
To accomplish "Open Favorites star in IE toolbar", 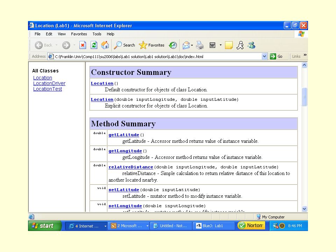I will (x=152, y=45).
